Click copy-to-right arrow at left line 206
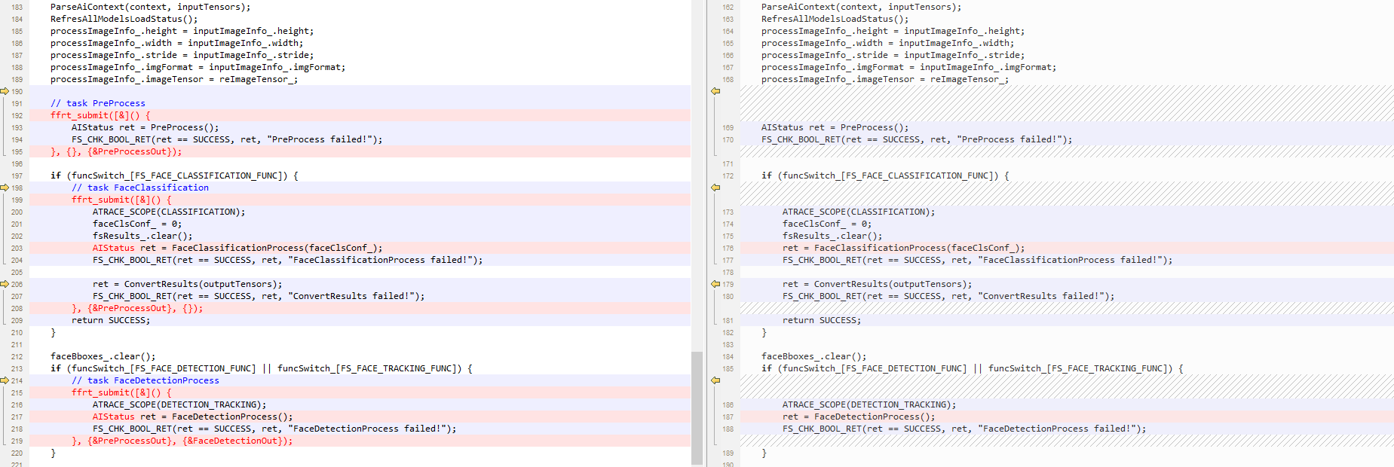The image size is (1394, 467). (x=5, y=284)
